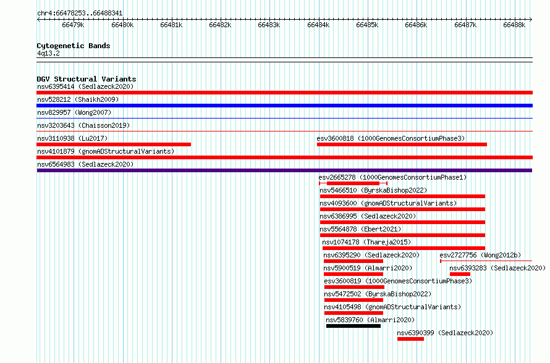Open esv3600818 (1000GenomesConsortiumPhase3) label
550x363 pixels.
[391, 138]
